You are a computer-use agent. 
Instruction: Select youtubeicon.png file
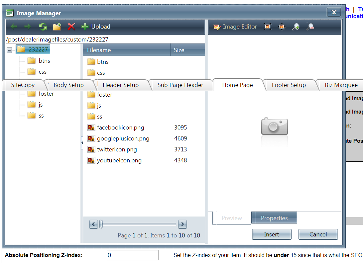click(x=119, y=160)
